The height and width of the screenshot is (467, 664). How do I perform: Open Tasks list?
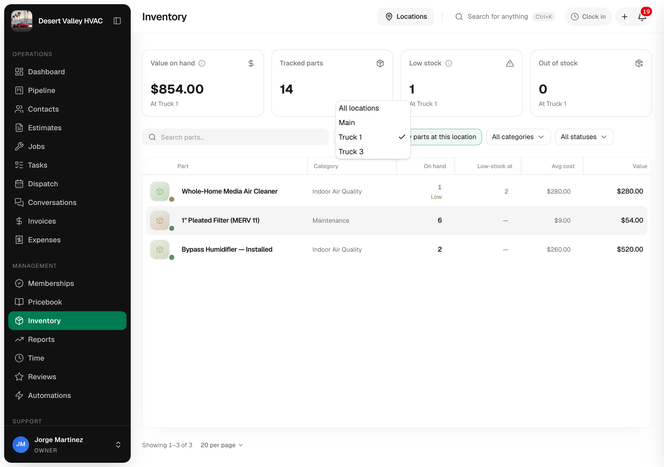pos(68,165)
